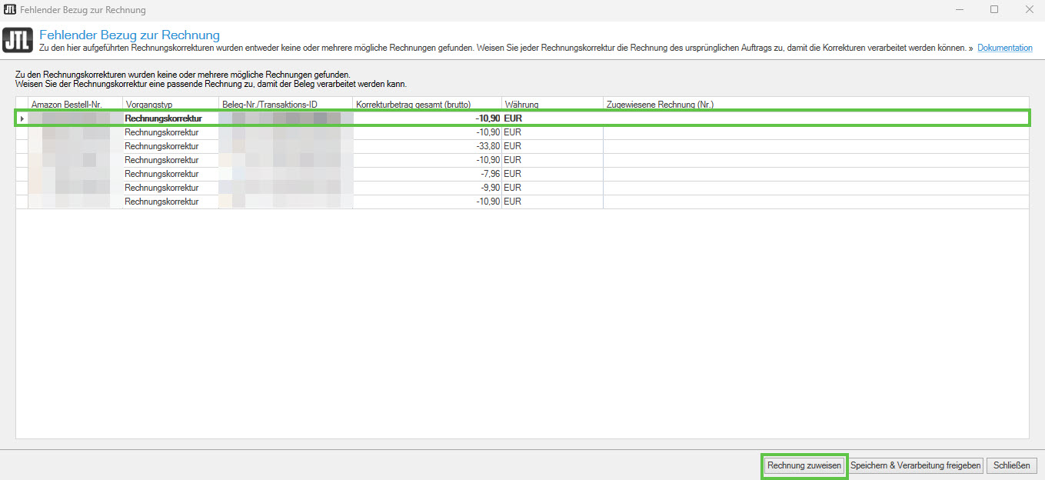The width and height of the screenshot is (1045, 480).
Task: Click the JTL logo icon in header
Action: tap(18, 41)
